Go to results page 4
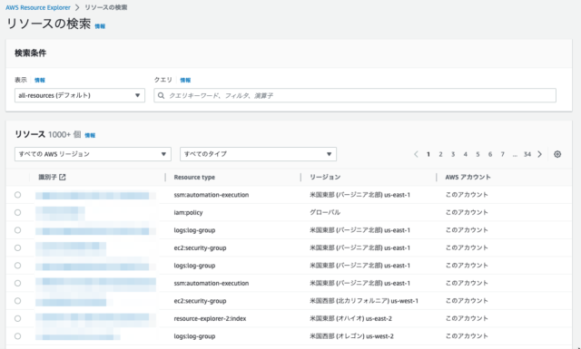The width and height of the screenshot is (581, 349). 466,154
